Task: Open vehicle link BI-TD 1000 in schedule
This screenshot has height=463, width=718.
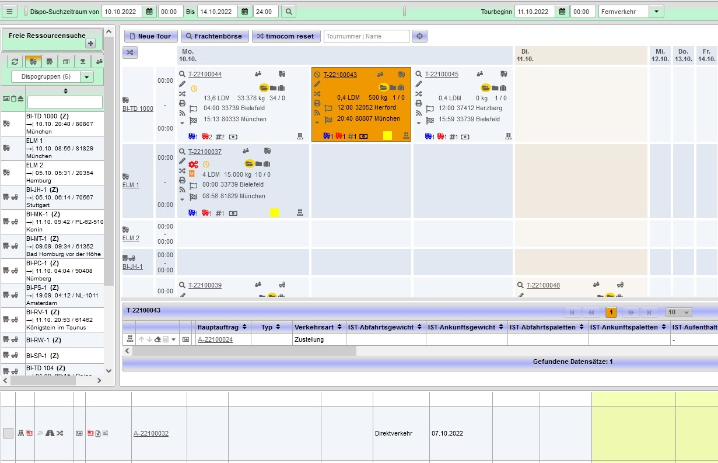Action: (x=138, y=109)
